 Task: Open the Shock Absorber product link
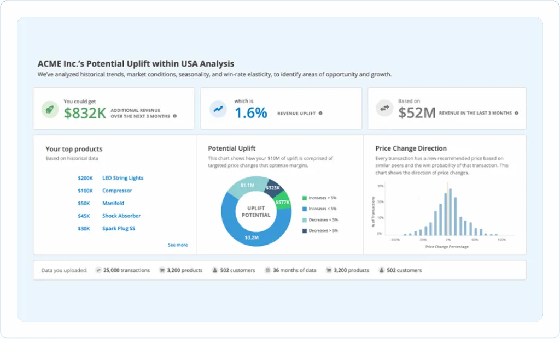[121, 216]
